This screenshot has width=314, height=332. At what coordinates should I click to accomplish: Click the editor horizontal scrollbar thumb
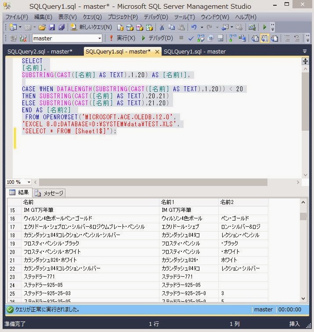(153, 182)
